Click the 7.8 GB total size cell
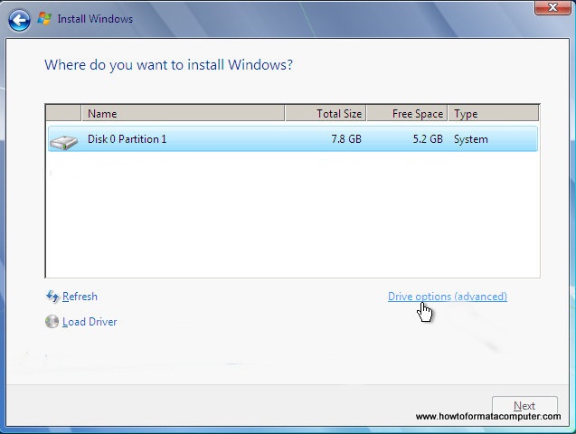The image size is (576, 434). pos(347,139)
